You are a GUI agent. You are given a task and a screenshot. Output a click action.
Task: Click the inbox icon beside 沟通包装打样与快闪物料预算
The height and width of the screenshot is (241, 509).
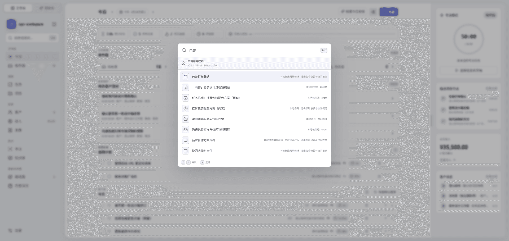(186, 130)
